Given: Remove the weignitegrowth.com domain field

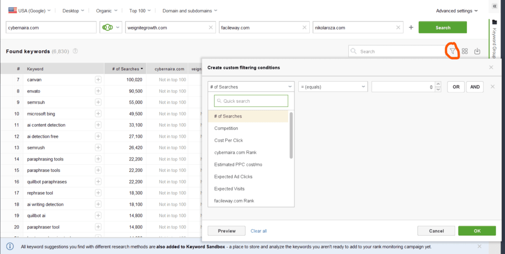Looking at the screenshot, I should (211, 28).
